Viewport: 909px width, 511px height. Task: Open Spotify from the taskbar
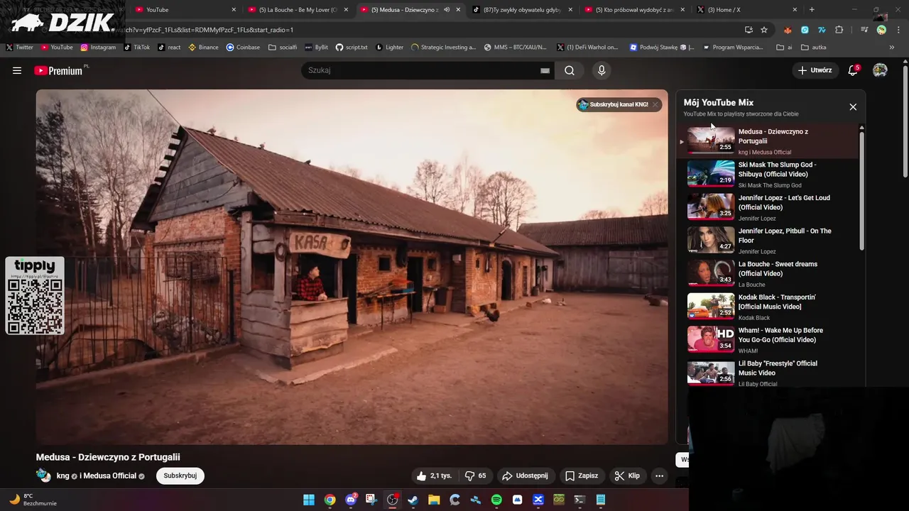(496, 500)
